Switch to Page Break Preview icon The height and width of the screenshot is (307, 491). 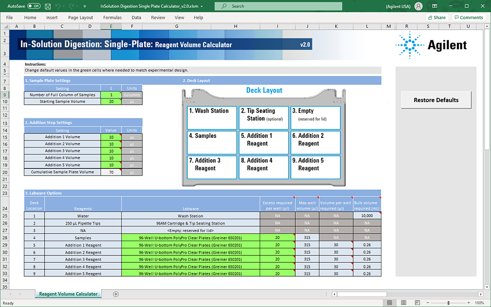pos(417,303)
